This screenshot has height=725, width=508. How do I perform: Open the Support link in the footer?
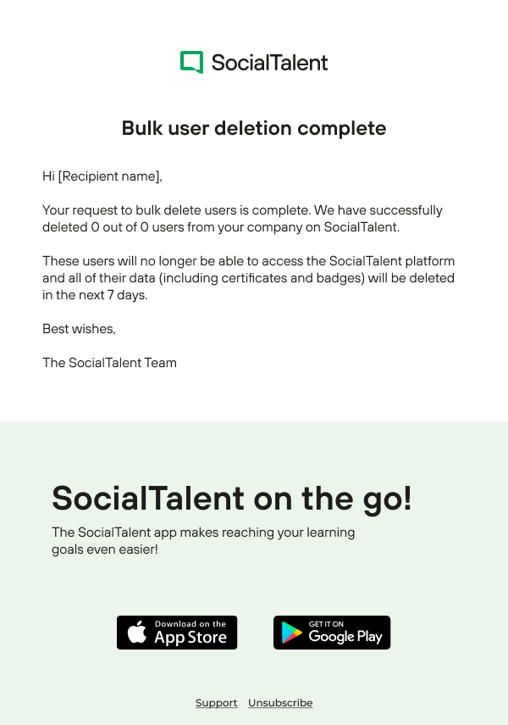[216, 703]
